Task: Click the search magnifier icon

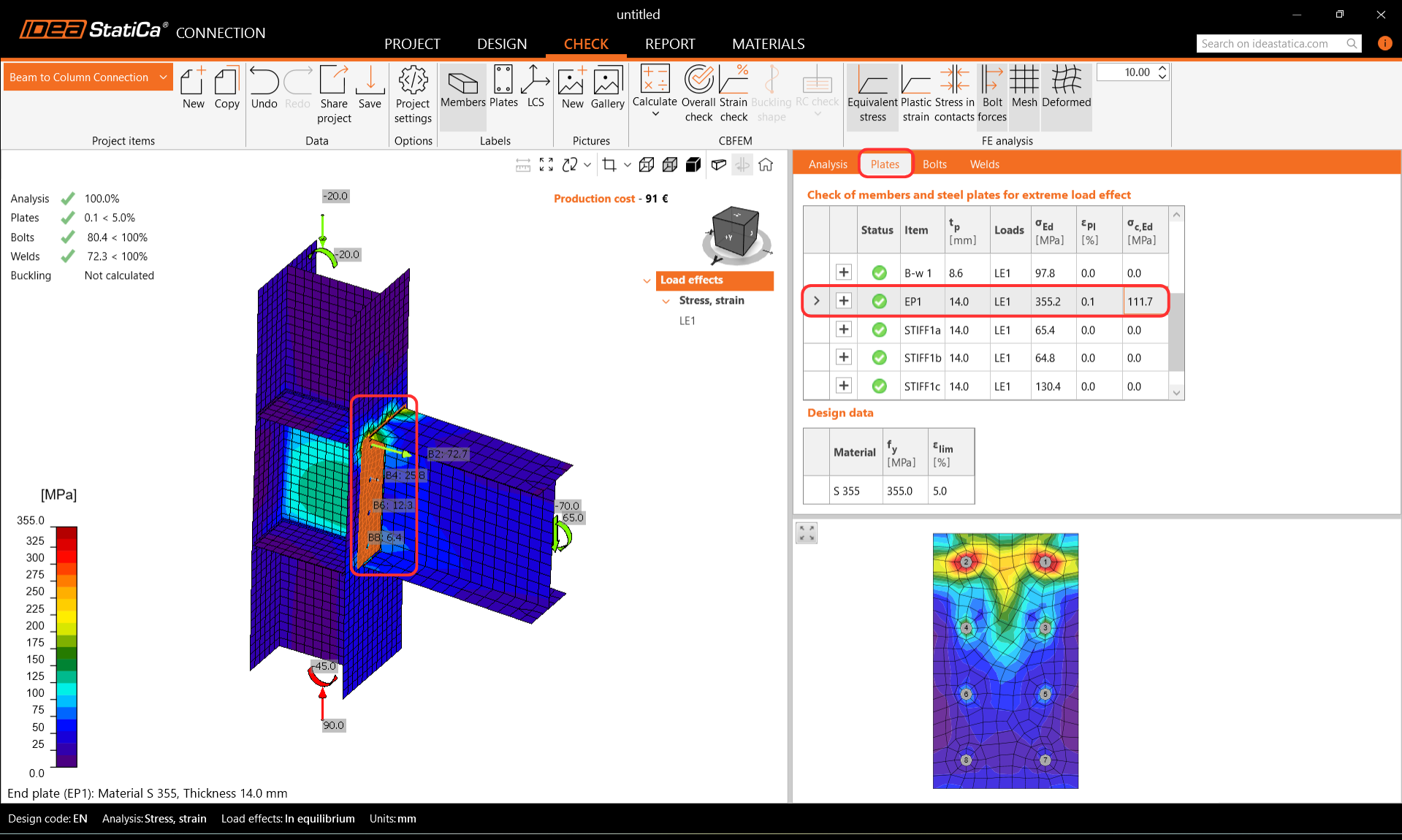Action: pyautogui.click(x=1352, y=44)
